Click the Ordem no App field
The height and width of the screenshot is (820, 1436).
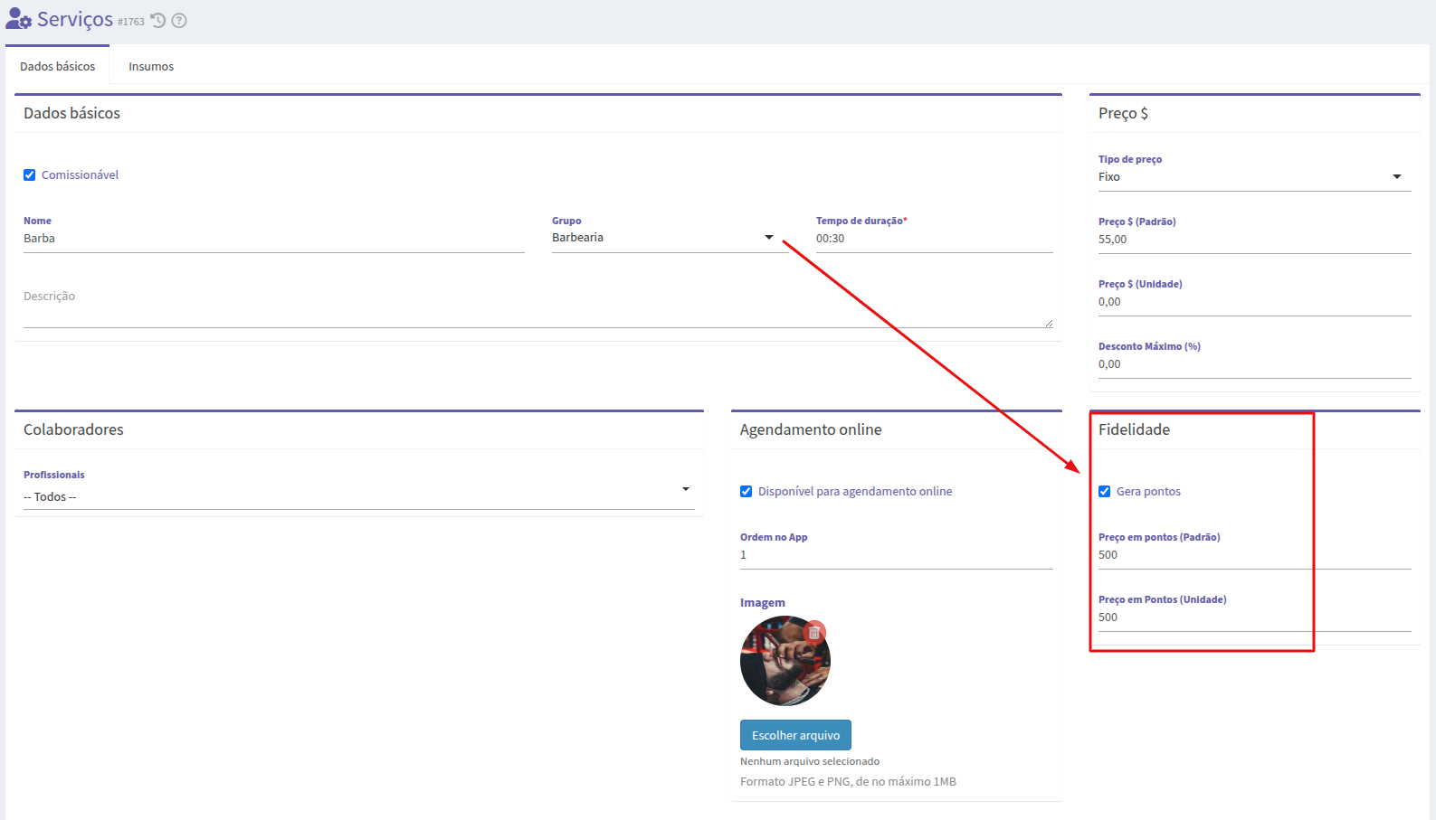pos(896,555)
